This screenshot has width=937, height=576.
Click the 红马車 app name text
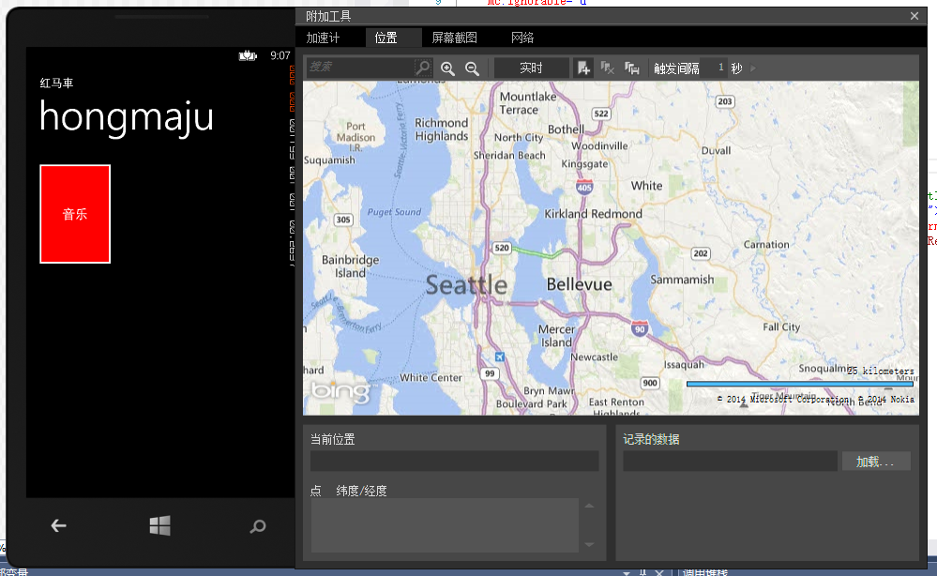pyautogui.click(x=57, y=83)
